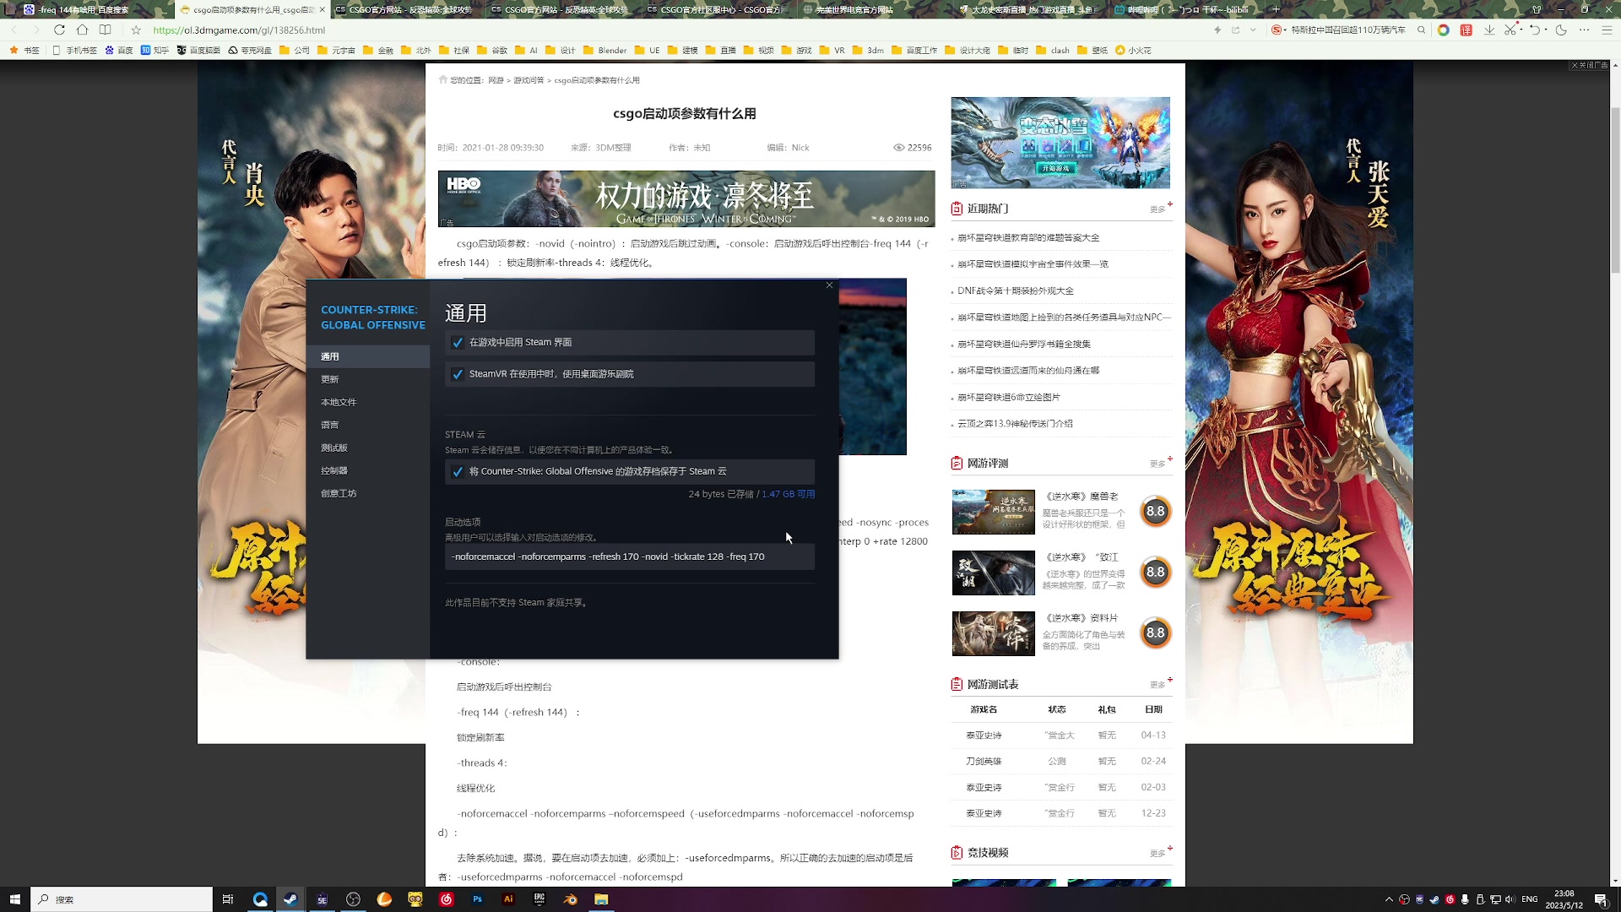This screenshot has height=912, width=1621.
Task: Close the Steam properties dialog with X
Action: tap(829, 285)
